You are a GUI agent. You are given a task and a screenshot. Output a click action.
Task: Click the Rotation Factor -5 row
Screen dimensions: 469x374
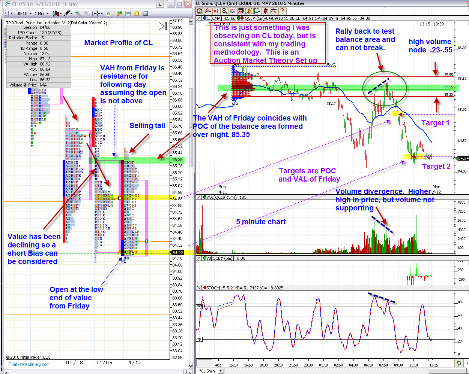39,38
